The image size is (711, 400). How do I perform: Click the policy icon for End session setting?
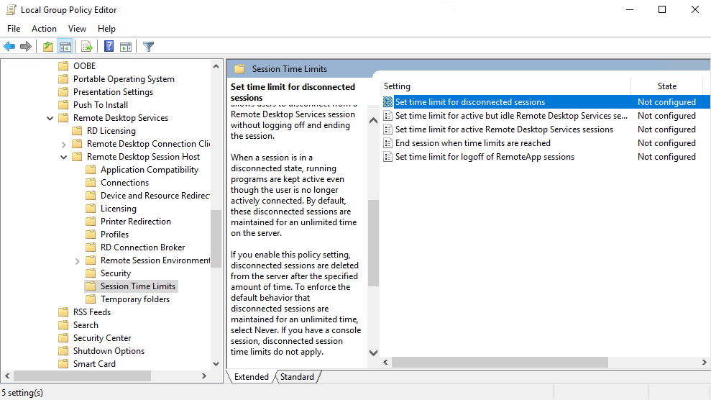tap(388, 143)
